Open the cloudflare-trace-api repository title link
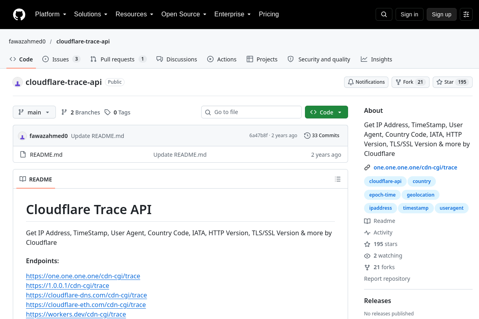Screen dimensions: 479x319 pyautogui.click(x=63, y=82)
